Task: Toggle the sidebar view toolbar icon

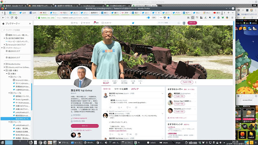Action: [193, 18]
